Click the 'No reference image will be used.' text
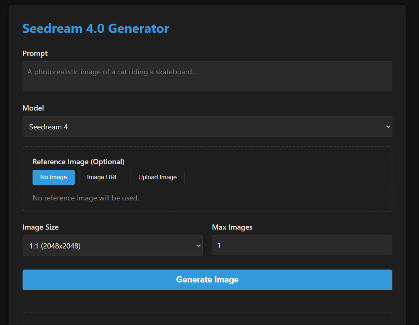This screenshot has height=325, width=419. [86, 198]
